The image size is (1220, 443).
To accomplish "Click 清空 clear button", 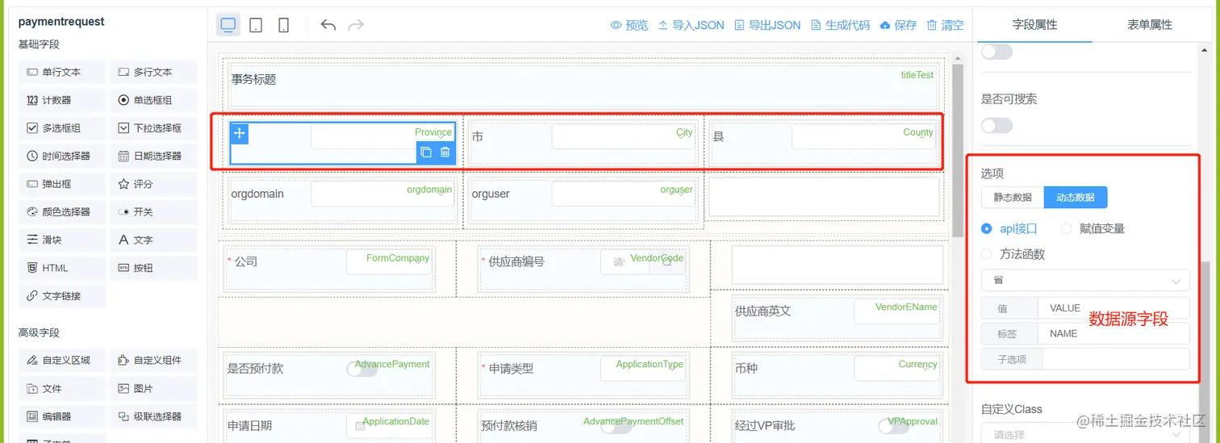I will 945,25.
